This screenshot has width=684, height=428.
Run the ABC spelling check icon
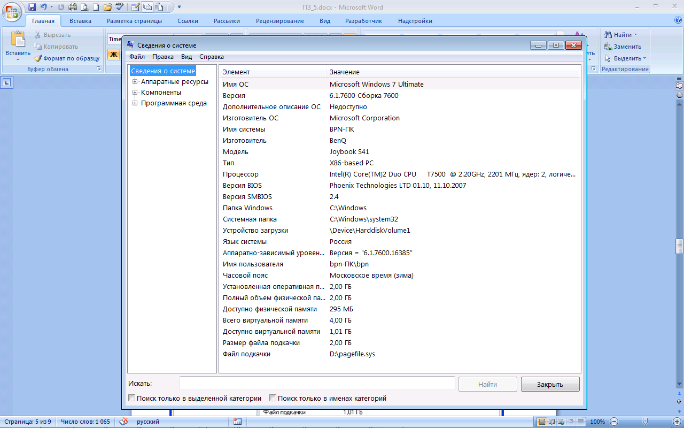119,7
